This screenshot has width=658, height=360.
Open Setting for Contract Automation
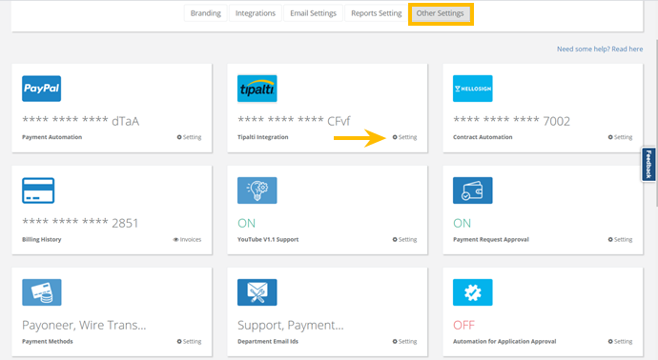(620, 137)
